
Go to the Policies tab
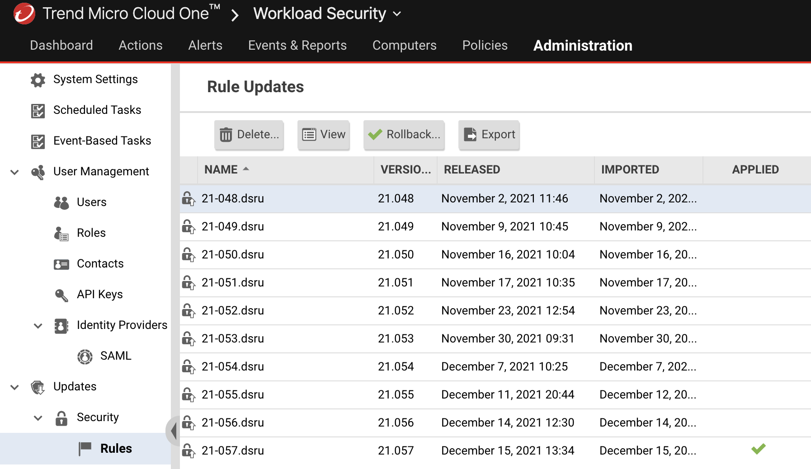(485, 45)
